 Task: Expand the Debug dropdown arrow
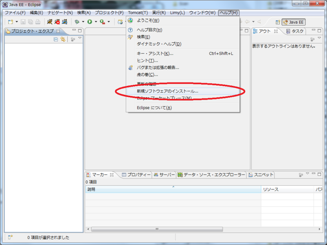(83, 22)
